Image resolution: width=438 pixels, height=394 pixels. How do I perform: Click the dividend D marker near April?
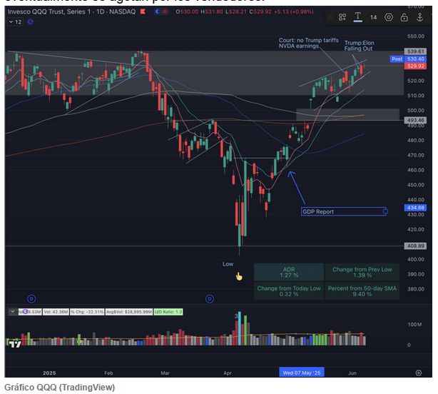pos(210,299)
